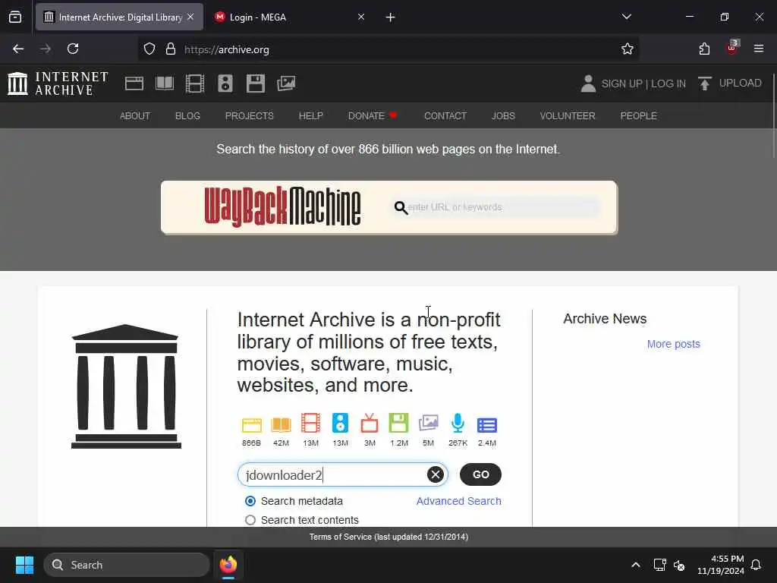Select the Search metadata radio button
The width and height of the screenshot is (777, 583).
[x=250, y=501]
